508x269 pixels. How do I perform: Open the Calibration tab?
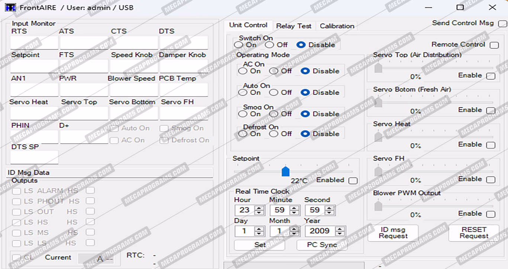pyautogui.click(x=337, y=26)
